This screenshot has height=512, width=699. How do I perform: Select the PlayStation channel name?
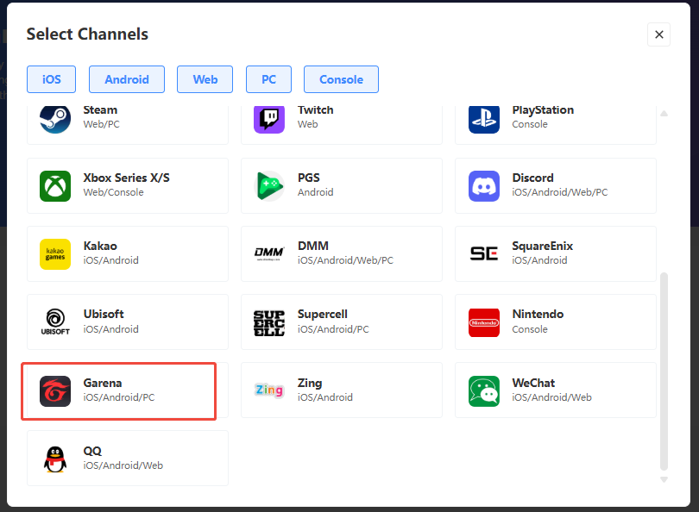coord(543,110)
